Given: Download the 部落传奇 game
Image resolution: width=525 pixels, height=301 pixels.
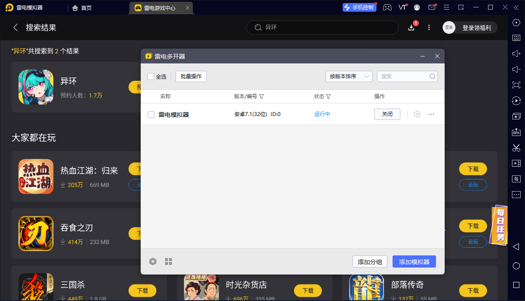Looking at the screenshot, I should pos(473,291).
